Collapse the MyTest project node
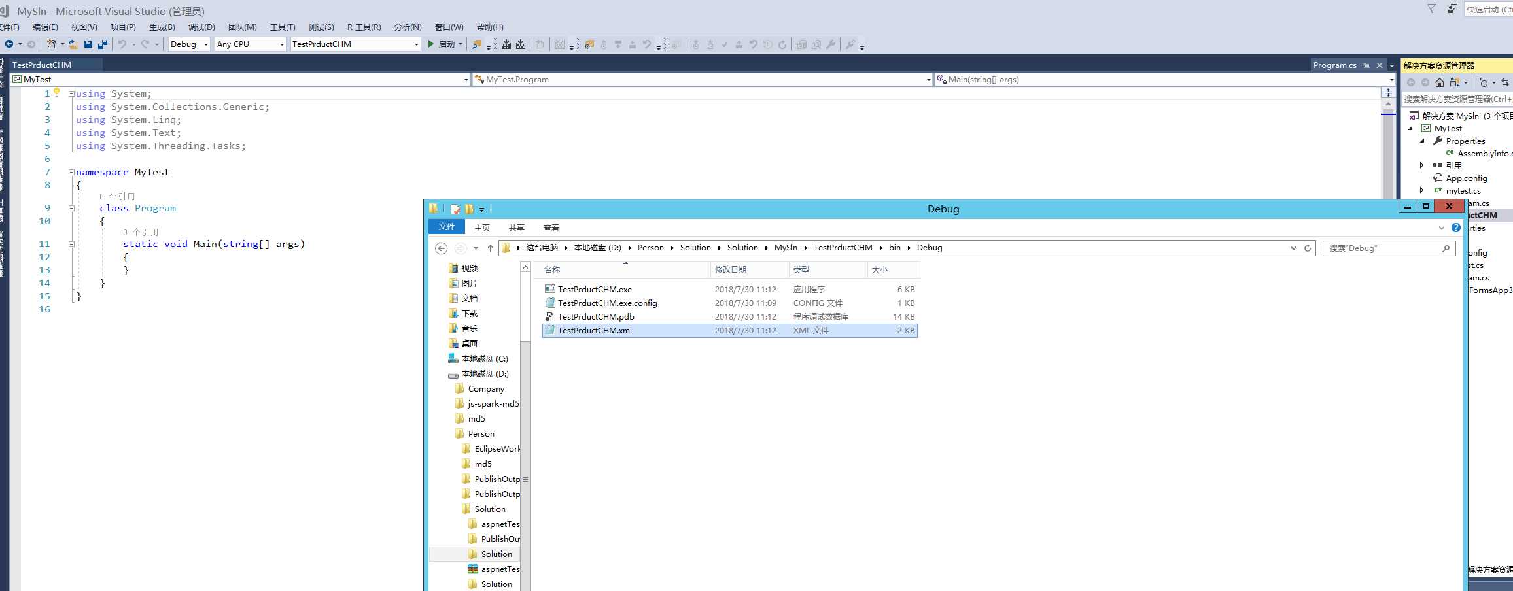 pyautogui.click(x=1411, y=129)
